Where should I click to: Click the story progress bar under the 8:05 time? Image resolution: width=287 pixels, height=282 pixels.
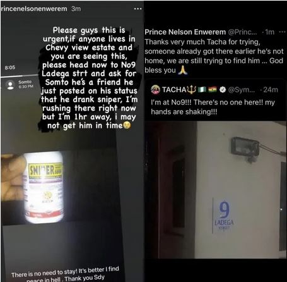pos(20,76)
